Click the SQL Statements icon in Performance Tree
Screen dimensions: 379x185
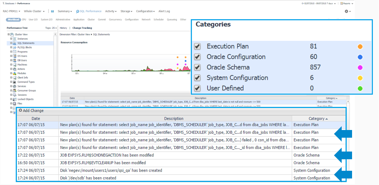14,43
